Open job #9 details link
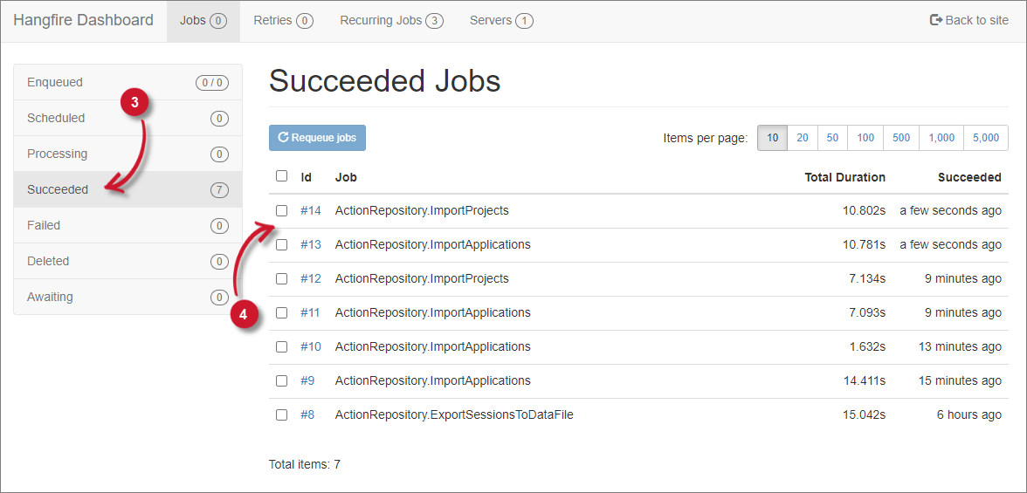 (x=307, y=381)
